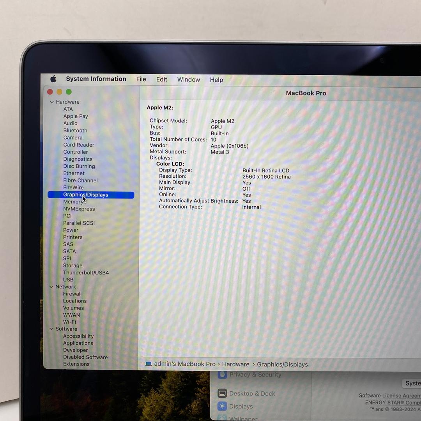
Task: Select Storage in the sidebar
Action: (x=73, y=265)
